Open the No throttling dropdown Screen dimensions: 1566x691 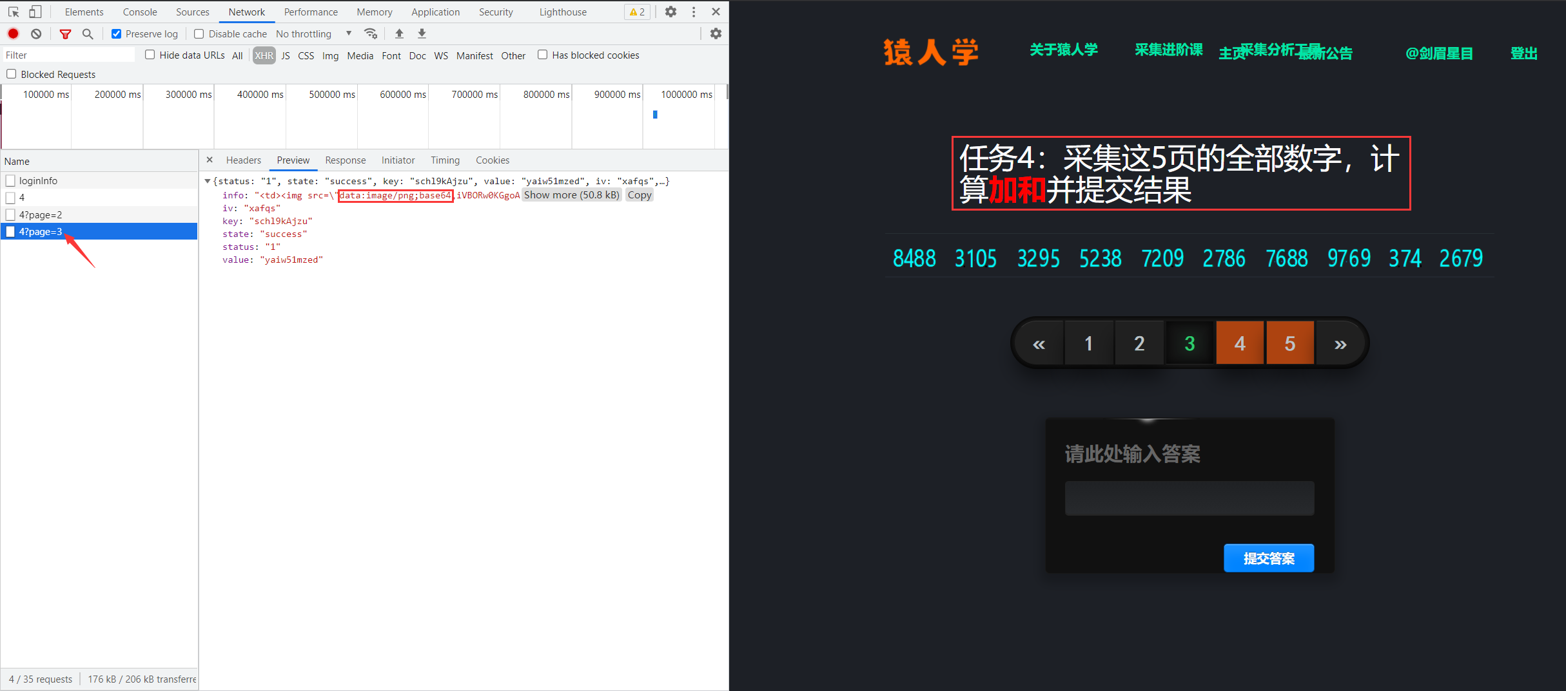click(x=313, y=33)
